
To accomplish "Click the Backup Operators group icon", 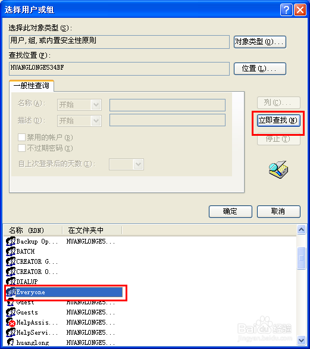I will click(x=11, y=241).
